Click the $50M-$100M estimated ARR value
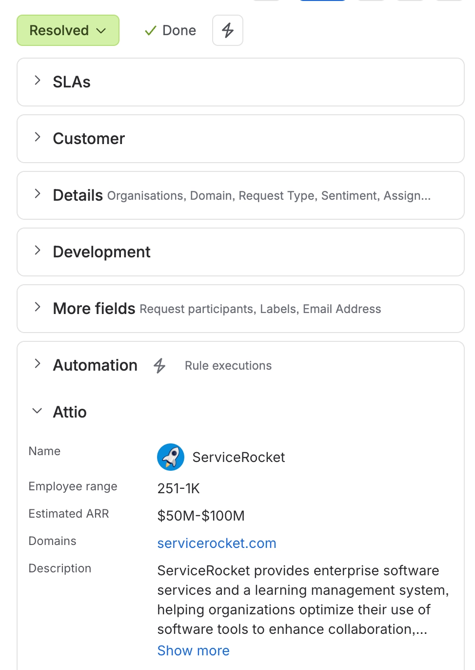475x670 pixels. pos(201,516)
